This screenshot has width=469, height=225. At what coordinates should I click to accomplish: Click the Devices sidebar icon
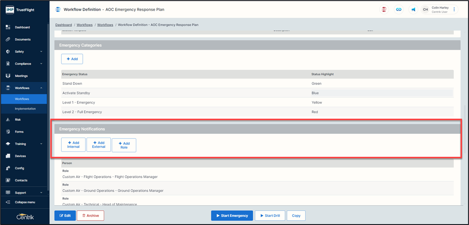pyautogui.click(x=8, y=156)
